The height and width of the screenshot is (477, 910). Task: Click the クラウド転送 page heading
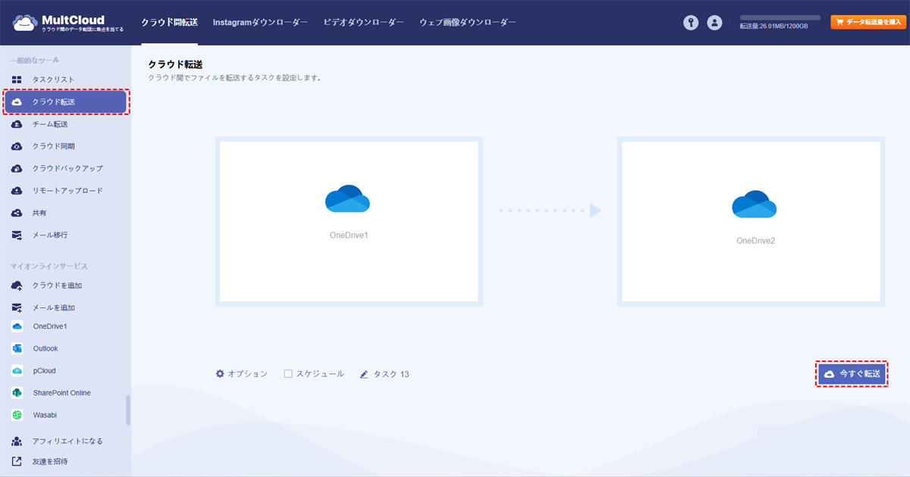tap(175, 65)
